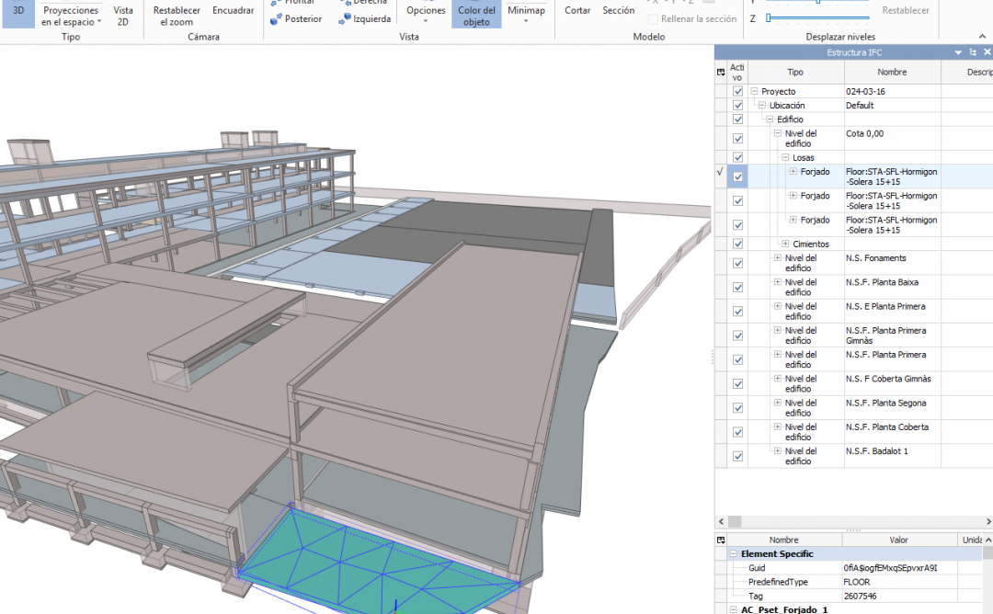Select the N.S. E Planta Primera row
Screen dimensions: 993x614
pyautogui.click(x=853, y=311)
